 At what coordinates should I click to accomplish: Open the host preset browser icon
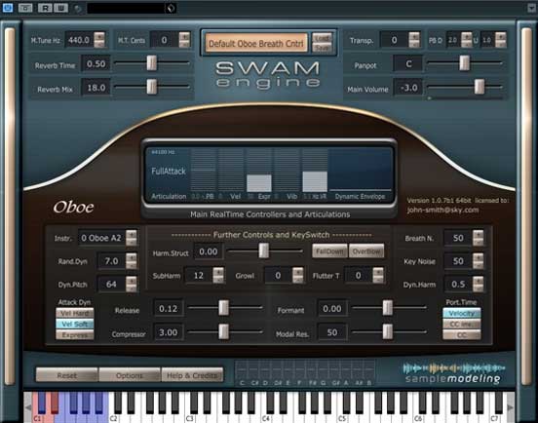coord(171,8)
